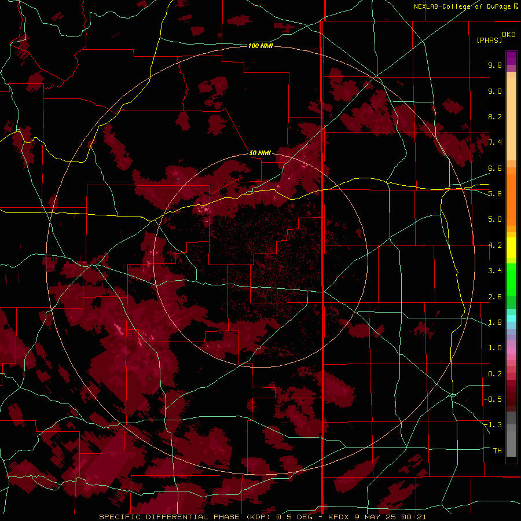Select the 5.8 legend value
The height and width of the screenshot is (521, 521).
495,194
